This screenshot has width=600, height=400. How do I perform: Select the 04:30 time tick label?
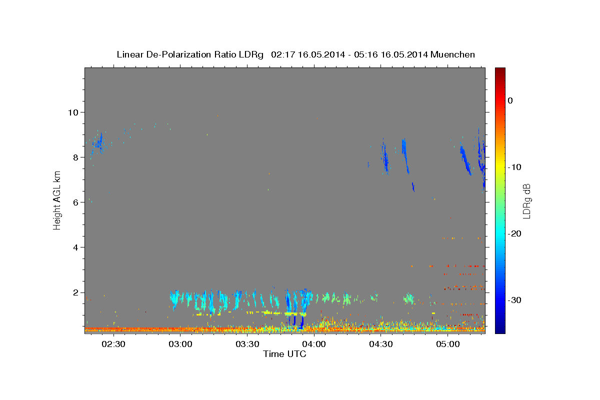[x=380, y=344]
